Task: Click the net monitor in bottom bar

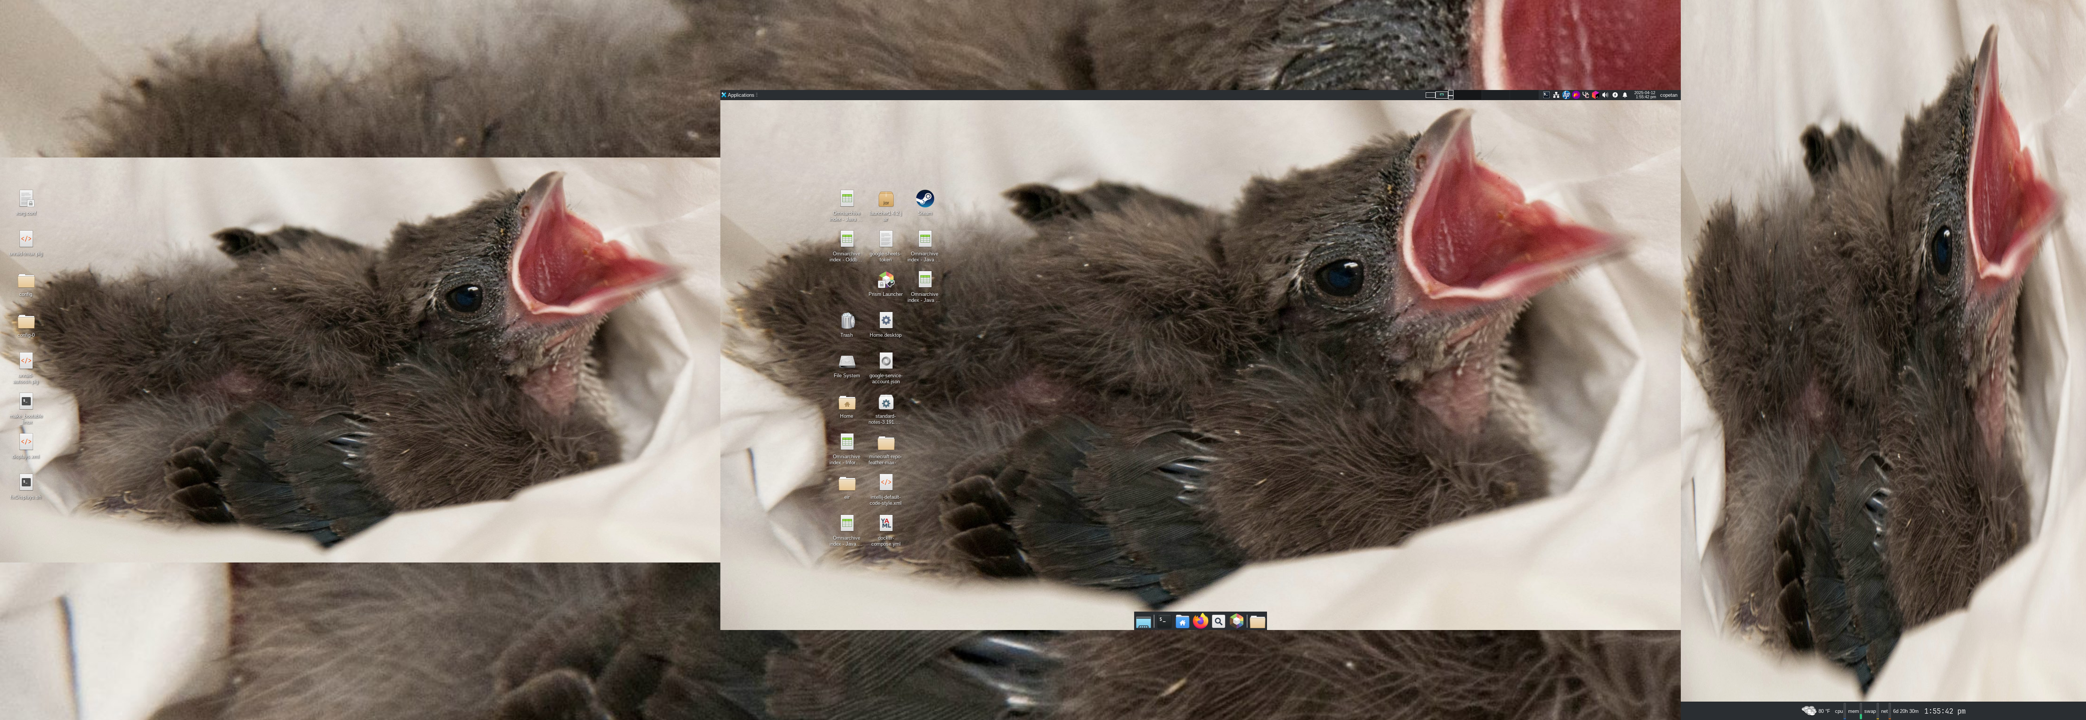Action: (1886, 711)
